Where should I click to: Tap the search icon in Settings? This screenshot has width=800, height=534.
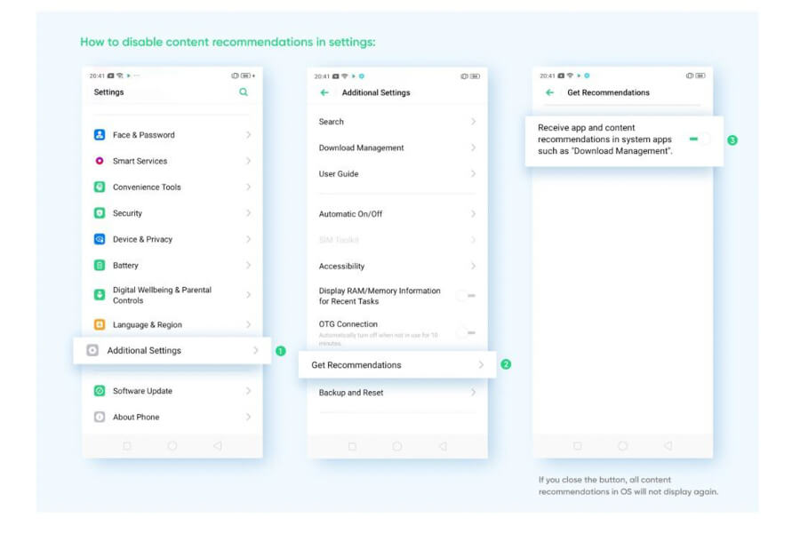point(244,92)
